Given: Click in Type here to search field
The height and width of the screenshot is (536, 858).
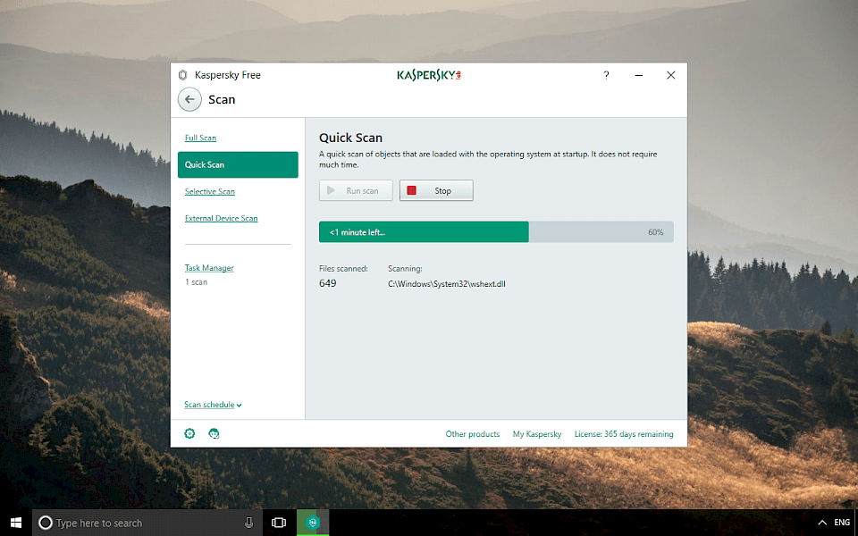Looking at the screenshot, I should pyautogui.click(x=147, y=523).
